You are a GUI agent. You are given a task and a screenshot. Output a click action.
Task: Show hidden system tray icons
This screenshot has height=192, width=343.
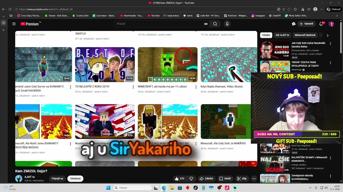point(311,188)
